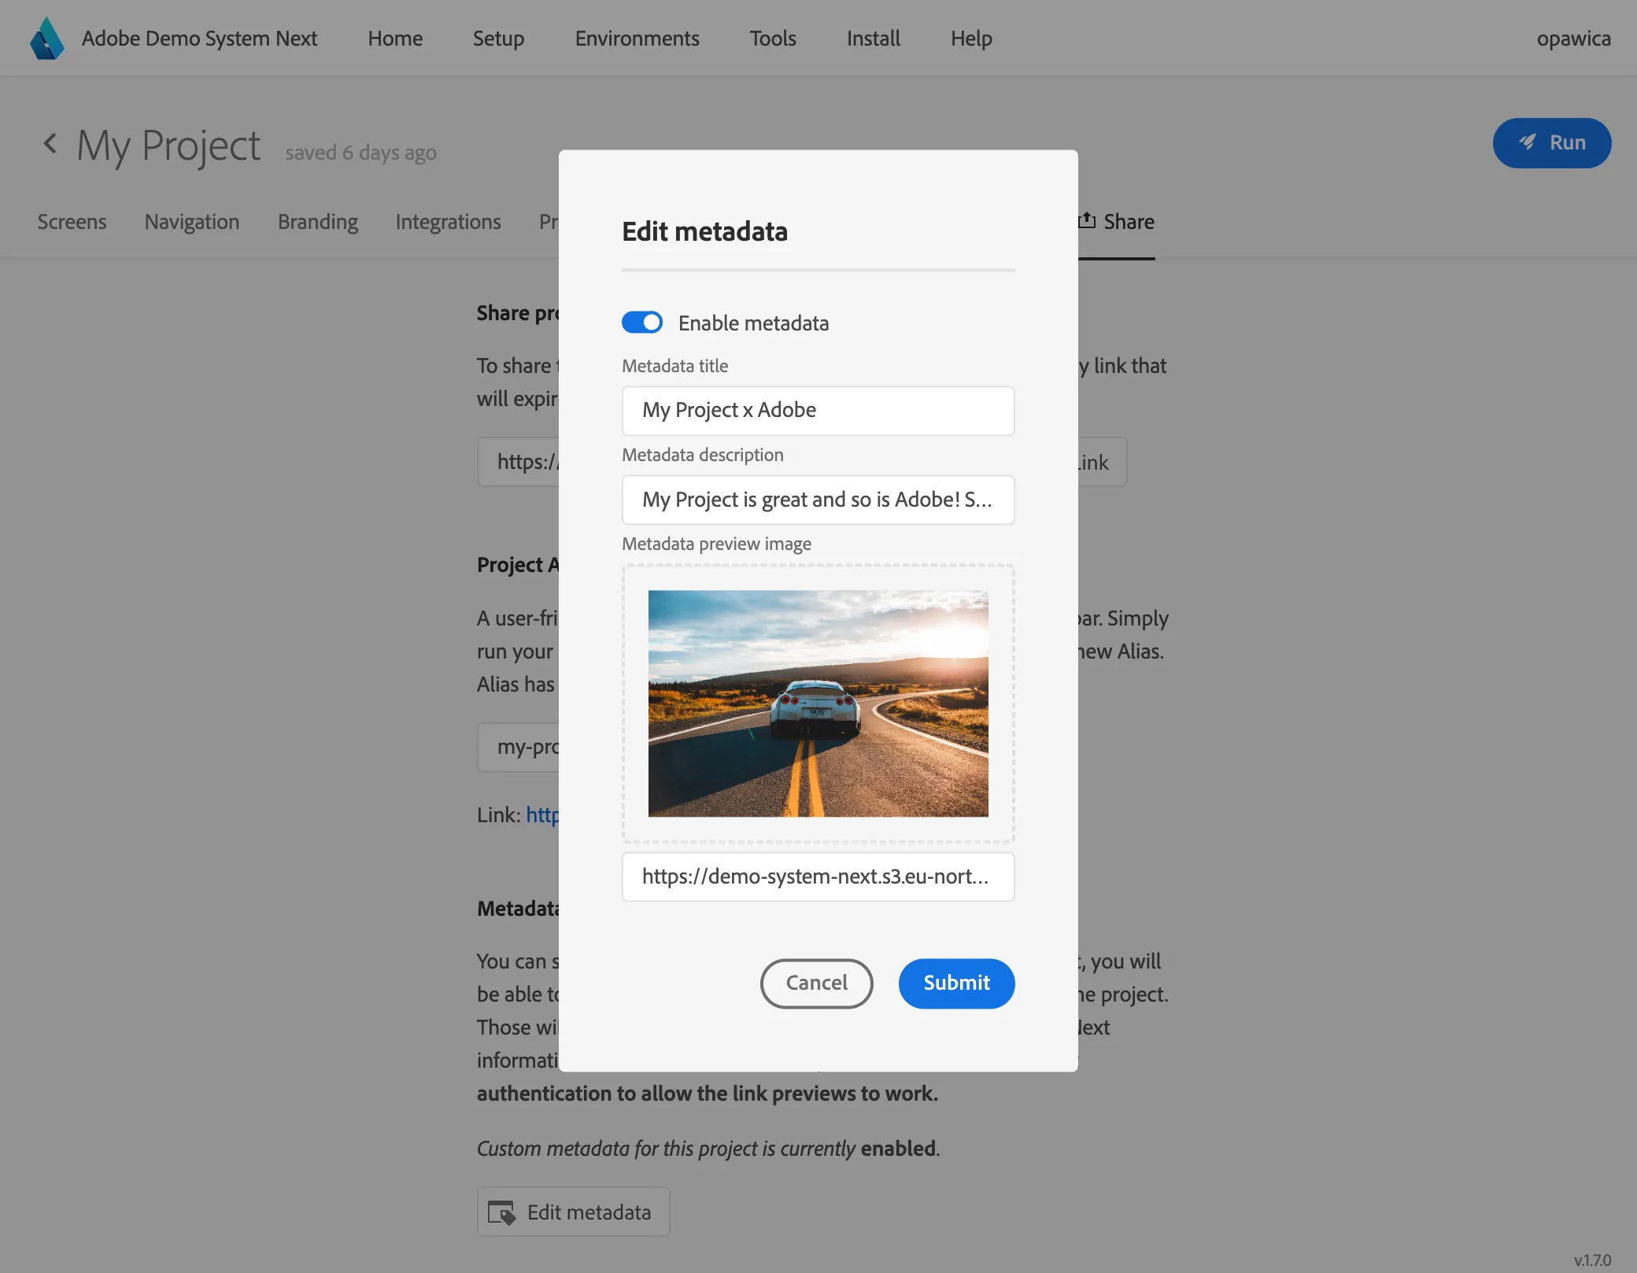Open the opawica user menu

pos(1573,39)
